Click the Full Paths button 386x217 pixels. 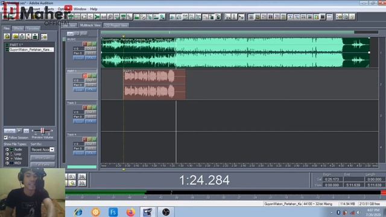[x=43, y=165]
